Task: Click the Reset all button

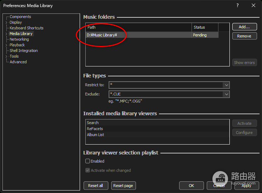Action: coord(96,186)
